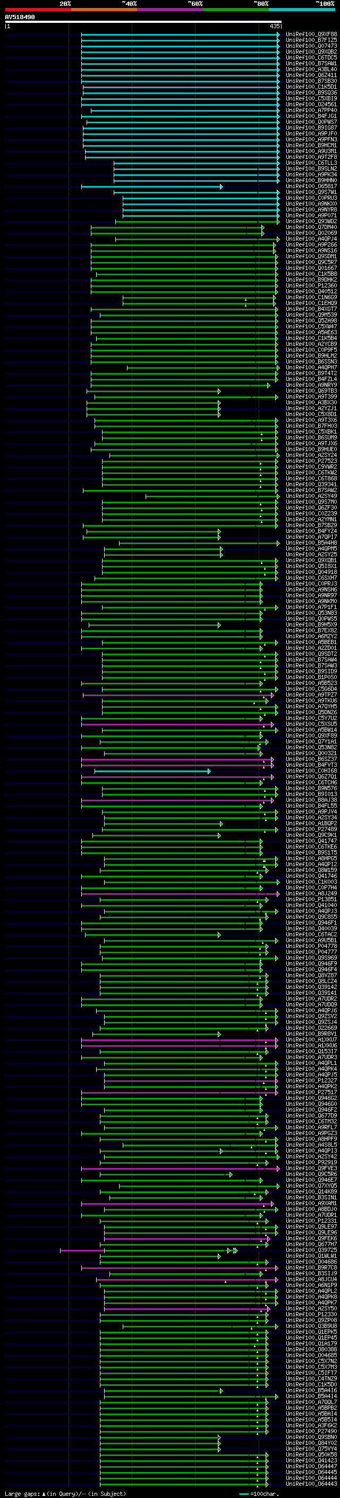Select hit label UniRef100_B9R7C8
Image resolution: width=340 pixels, height=1498 pixels.
(311, 1268)
